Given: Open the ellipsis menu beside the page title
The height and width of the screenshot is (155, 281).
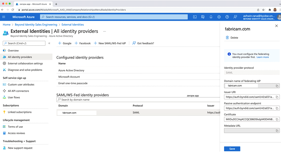Looking at the screenshot, I should (105, 31).
